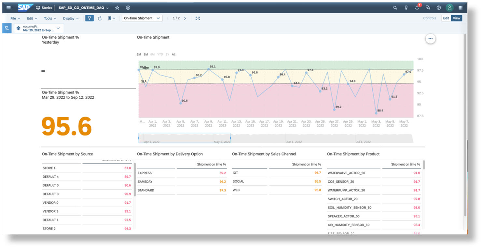Click the 90.6 data point on chart
Image resolution: width=483 pixels, height=250 pixels.
[x=181, y=103]
